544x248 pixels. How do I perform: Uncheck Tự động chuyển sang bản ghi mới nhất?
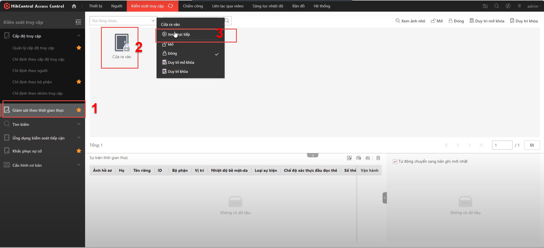pyautogui.click(x=395, y=162)
